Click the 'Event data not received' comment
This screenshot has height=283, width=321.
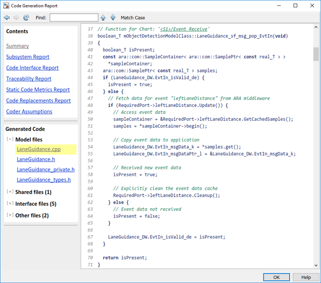coord(147,209)
